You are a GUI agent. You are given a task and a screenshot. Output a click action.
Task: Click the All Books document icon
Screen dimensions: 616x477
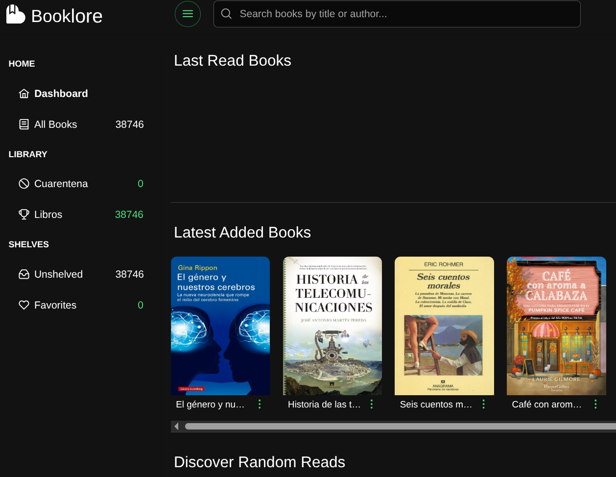[24, 124]
